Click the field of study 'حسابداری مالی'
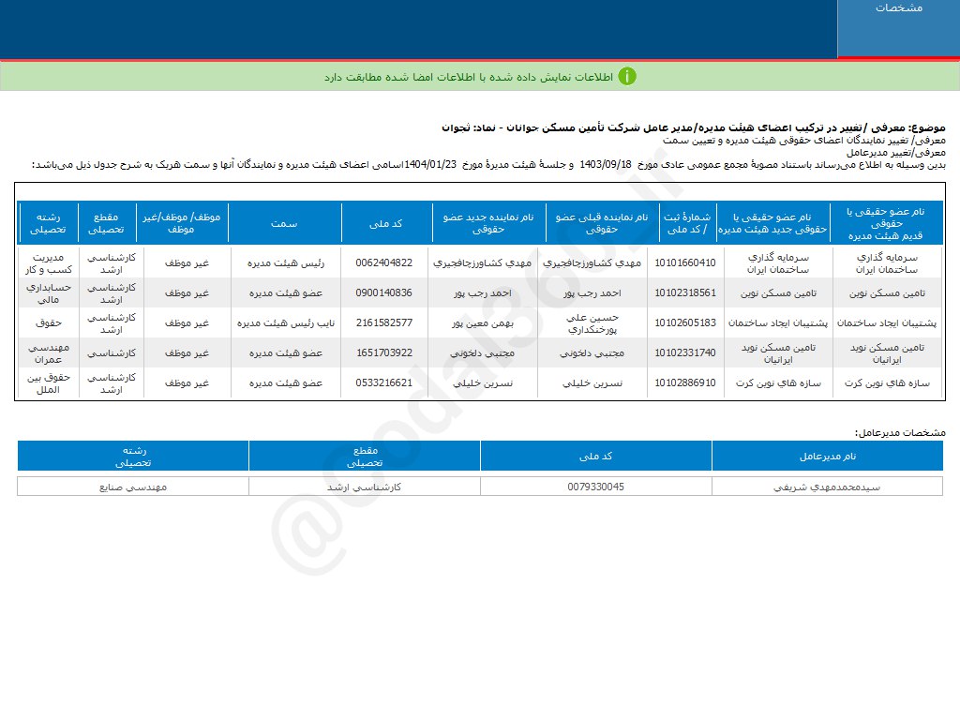The width and height of the screenshot is (960, 720). click(49, 293)
